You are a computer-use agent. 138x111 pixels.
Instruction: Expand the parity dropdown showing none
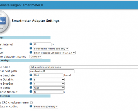pos(49,88)
